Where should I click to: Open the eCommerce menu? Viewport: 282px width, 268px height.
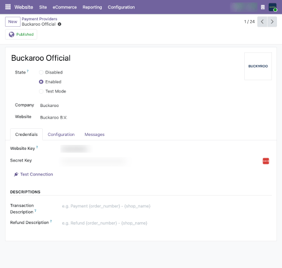click(65, 7)
